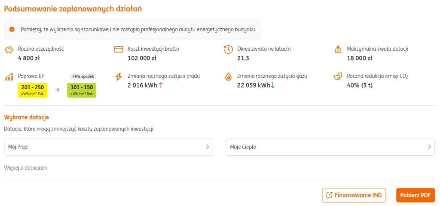
Task: Download the summary with Pobierz PDF
Action: [415, 195]
